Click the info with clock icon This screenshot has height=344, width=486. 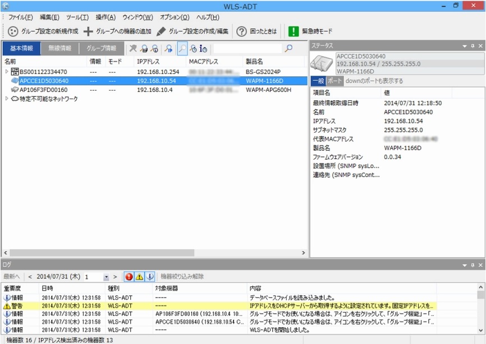(203, 48)
